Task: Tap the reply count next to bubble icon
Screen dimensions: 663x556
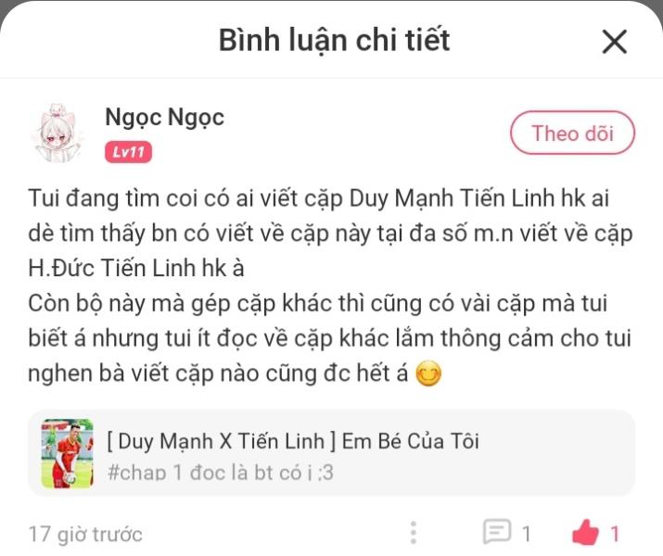Action: [x=526, y=534]
